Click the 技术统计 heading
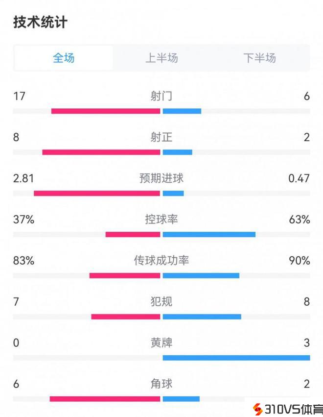The height and width of the screenshot is (417, 323). 40,23
